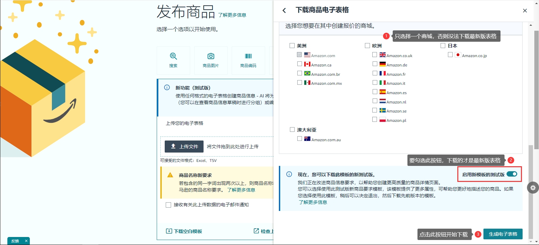Open 了解更多信息 link beside 发布商品
The height and width of the screenshot is (245, 539).
pos(232,15)
